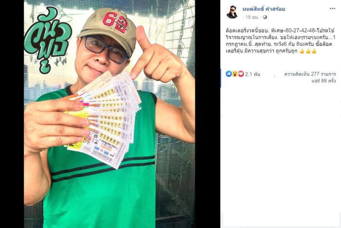Show the แชร์ 88 ครั้ง shares list
Image resolution: width=341 pixels, height=228 pixels.
323,81
